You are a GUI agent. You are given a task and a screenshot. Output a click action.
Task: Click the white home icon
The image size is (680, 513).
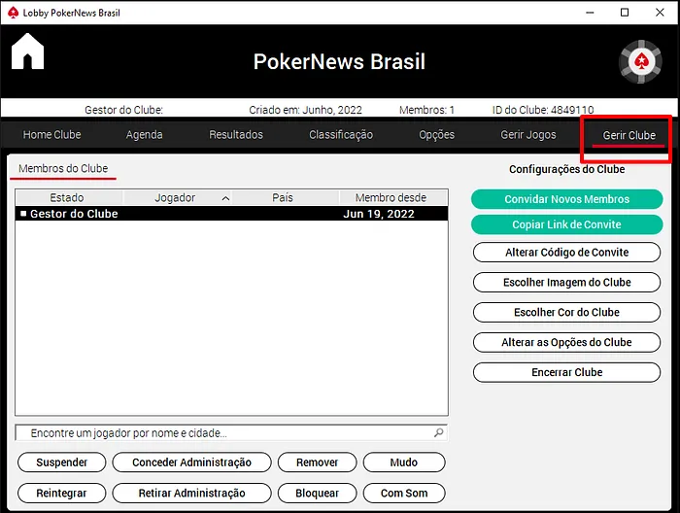[x=27, y=51]
